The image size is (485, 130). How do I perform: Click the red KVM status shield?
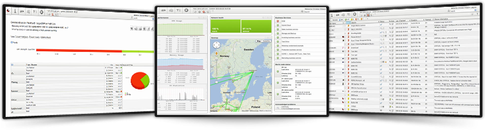tap(278, 21)
